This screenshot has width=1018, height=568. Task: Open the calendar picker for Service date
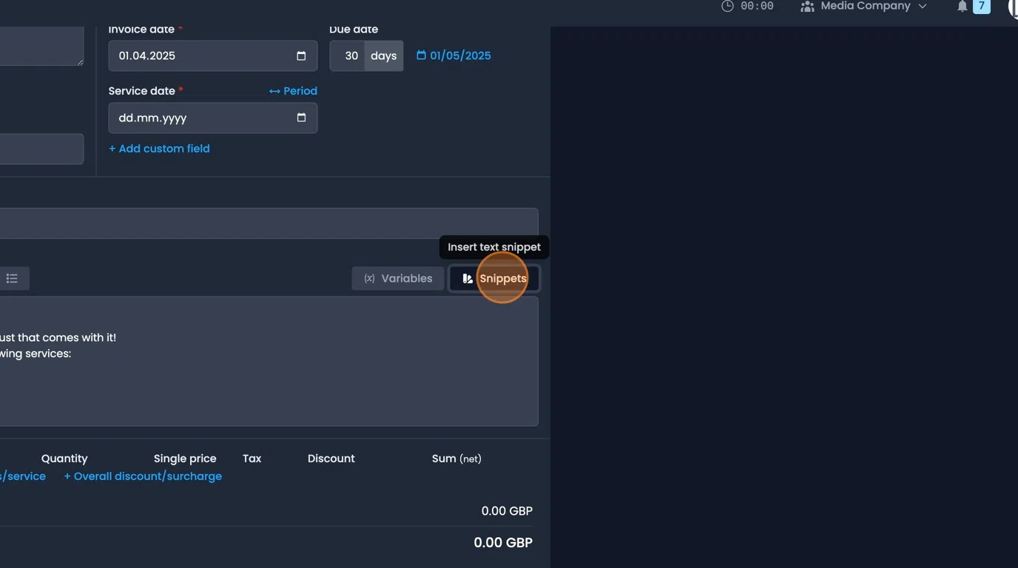coord(300,118)
